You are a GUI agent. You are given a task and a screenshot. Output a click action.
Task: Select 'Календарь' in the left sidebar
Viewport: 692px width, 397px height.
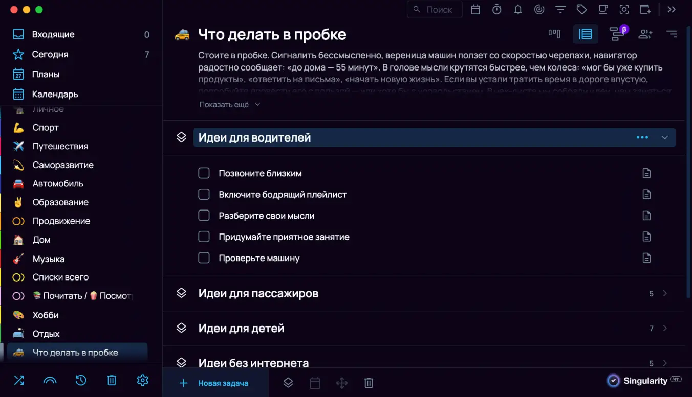click(51, 94)
